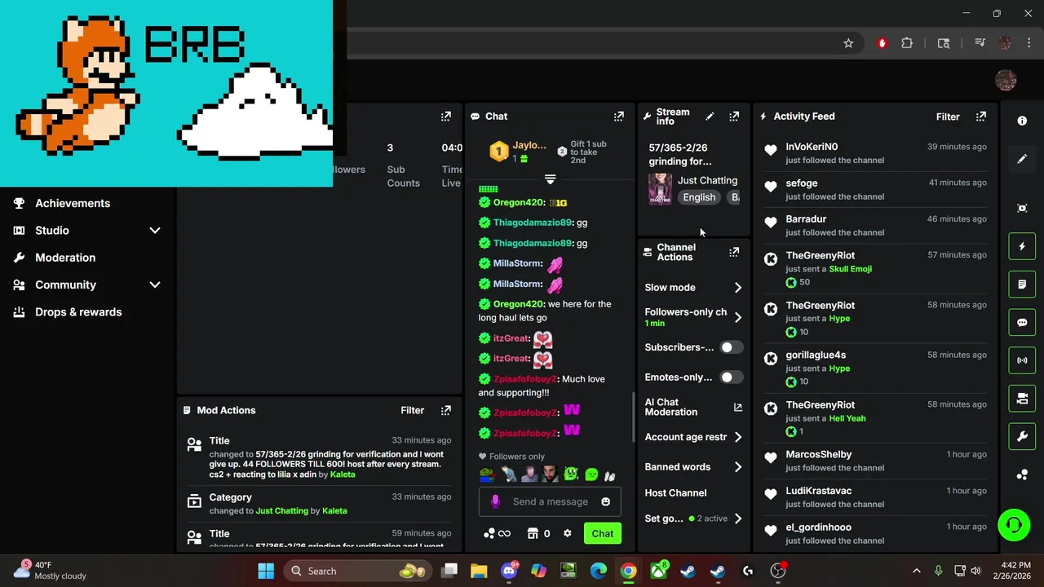The width and height of the screenshot is (1044, 587).
Task: Bookmark this page with star icon
Action: [848, 43]
